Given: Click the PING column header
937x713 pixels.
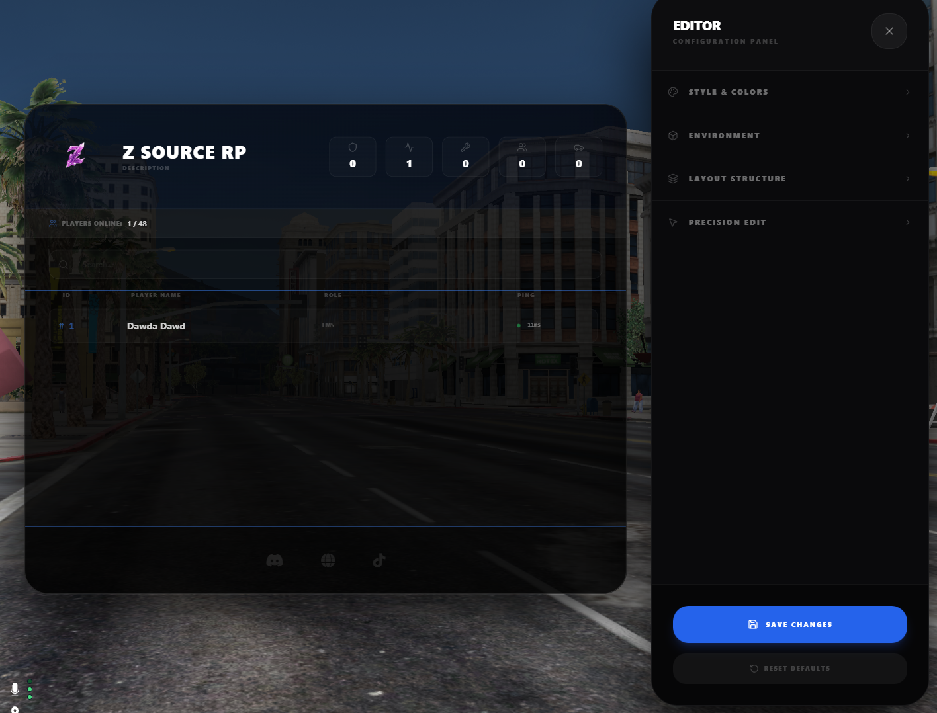Looking at the screenshot, I should pos(526,295).
